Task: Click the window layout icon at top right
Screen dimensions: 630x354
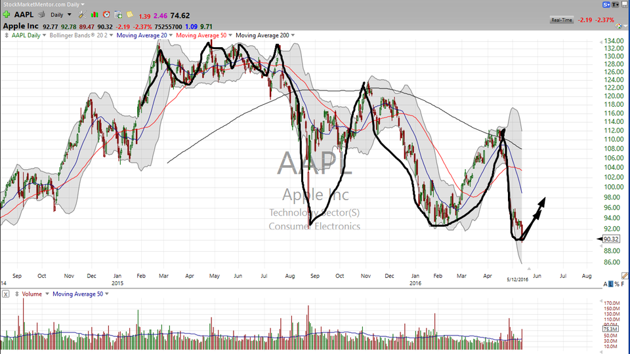Action: (625, 5)
